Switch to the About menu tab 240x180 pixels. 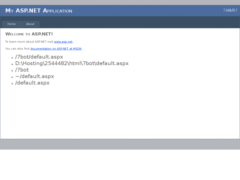[30, 24]
